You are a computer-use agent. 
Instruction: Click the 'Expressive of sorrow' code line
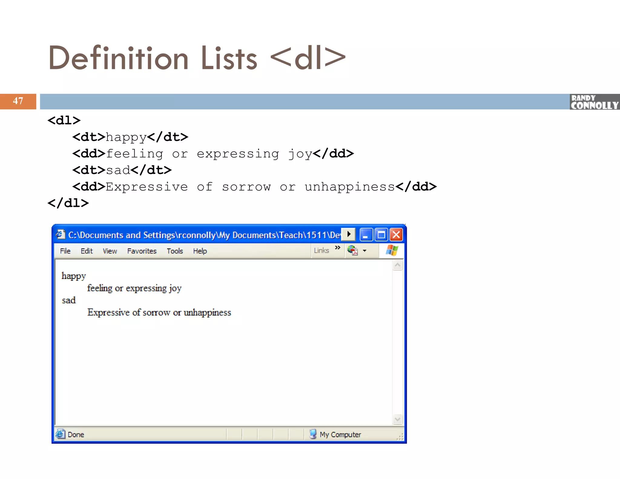[x=255, y=187]
